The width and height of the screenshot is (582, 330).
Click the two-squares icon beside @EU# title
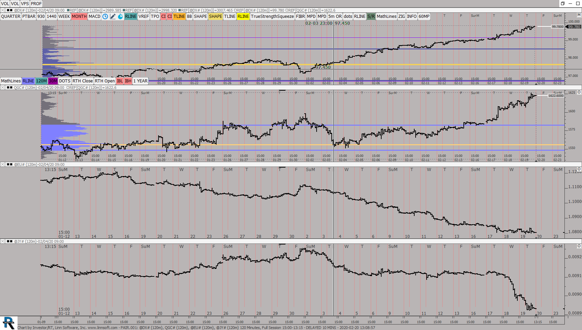coord(10,164)
